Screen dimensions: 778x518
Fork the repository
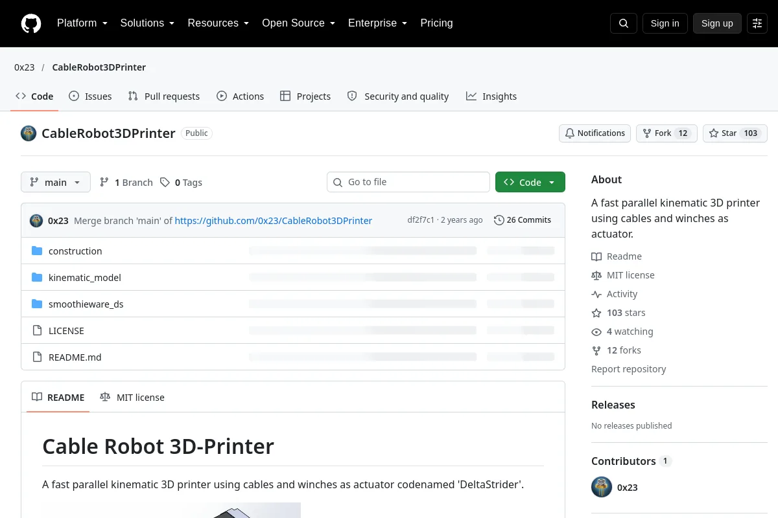pos(666,133)
